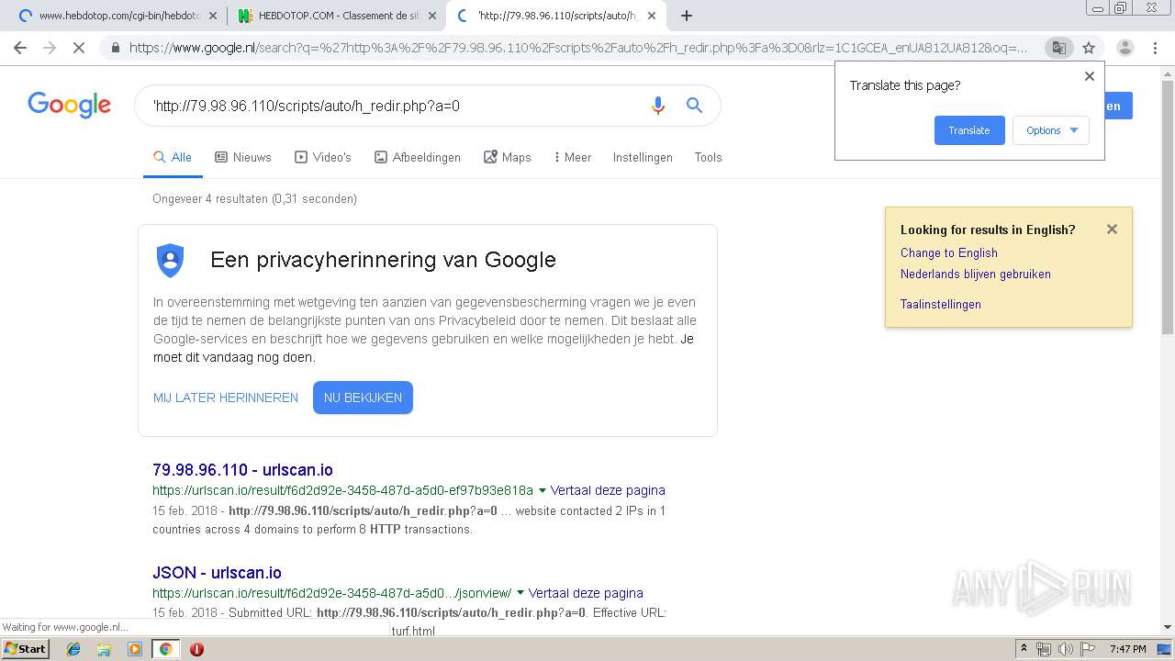The image size is (1175, 661).
Task: Open the JSON - urlscan.io result
Action: pyautogui.click(x=217, y=572)
